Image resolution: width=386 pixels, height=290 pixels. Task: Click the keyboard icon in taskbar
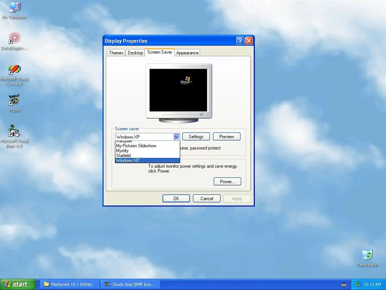point(344,285)
